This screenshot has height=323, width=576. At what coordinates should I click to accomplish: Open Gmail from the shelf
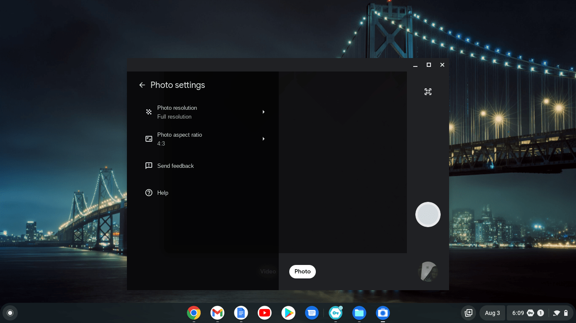pos(218,313)
